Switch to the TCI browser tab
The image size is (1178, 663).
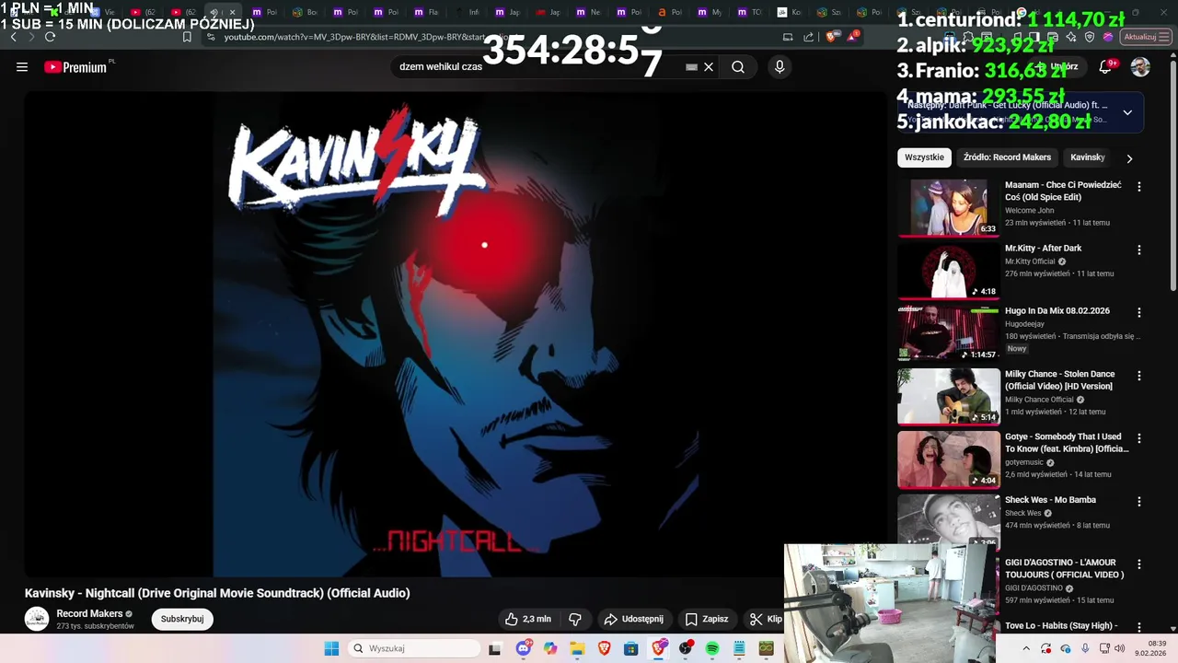pyautogui.click(x=749, y=13)
